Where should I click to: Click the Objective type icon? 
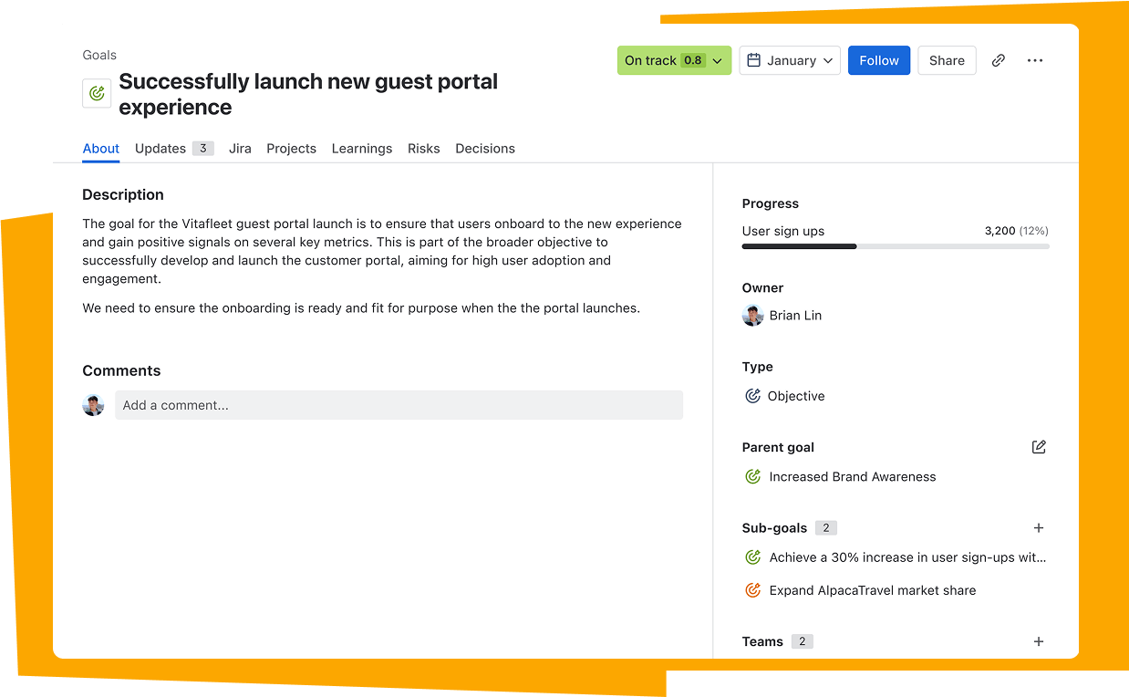coord(752,396)
